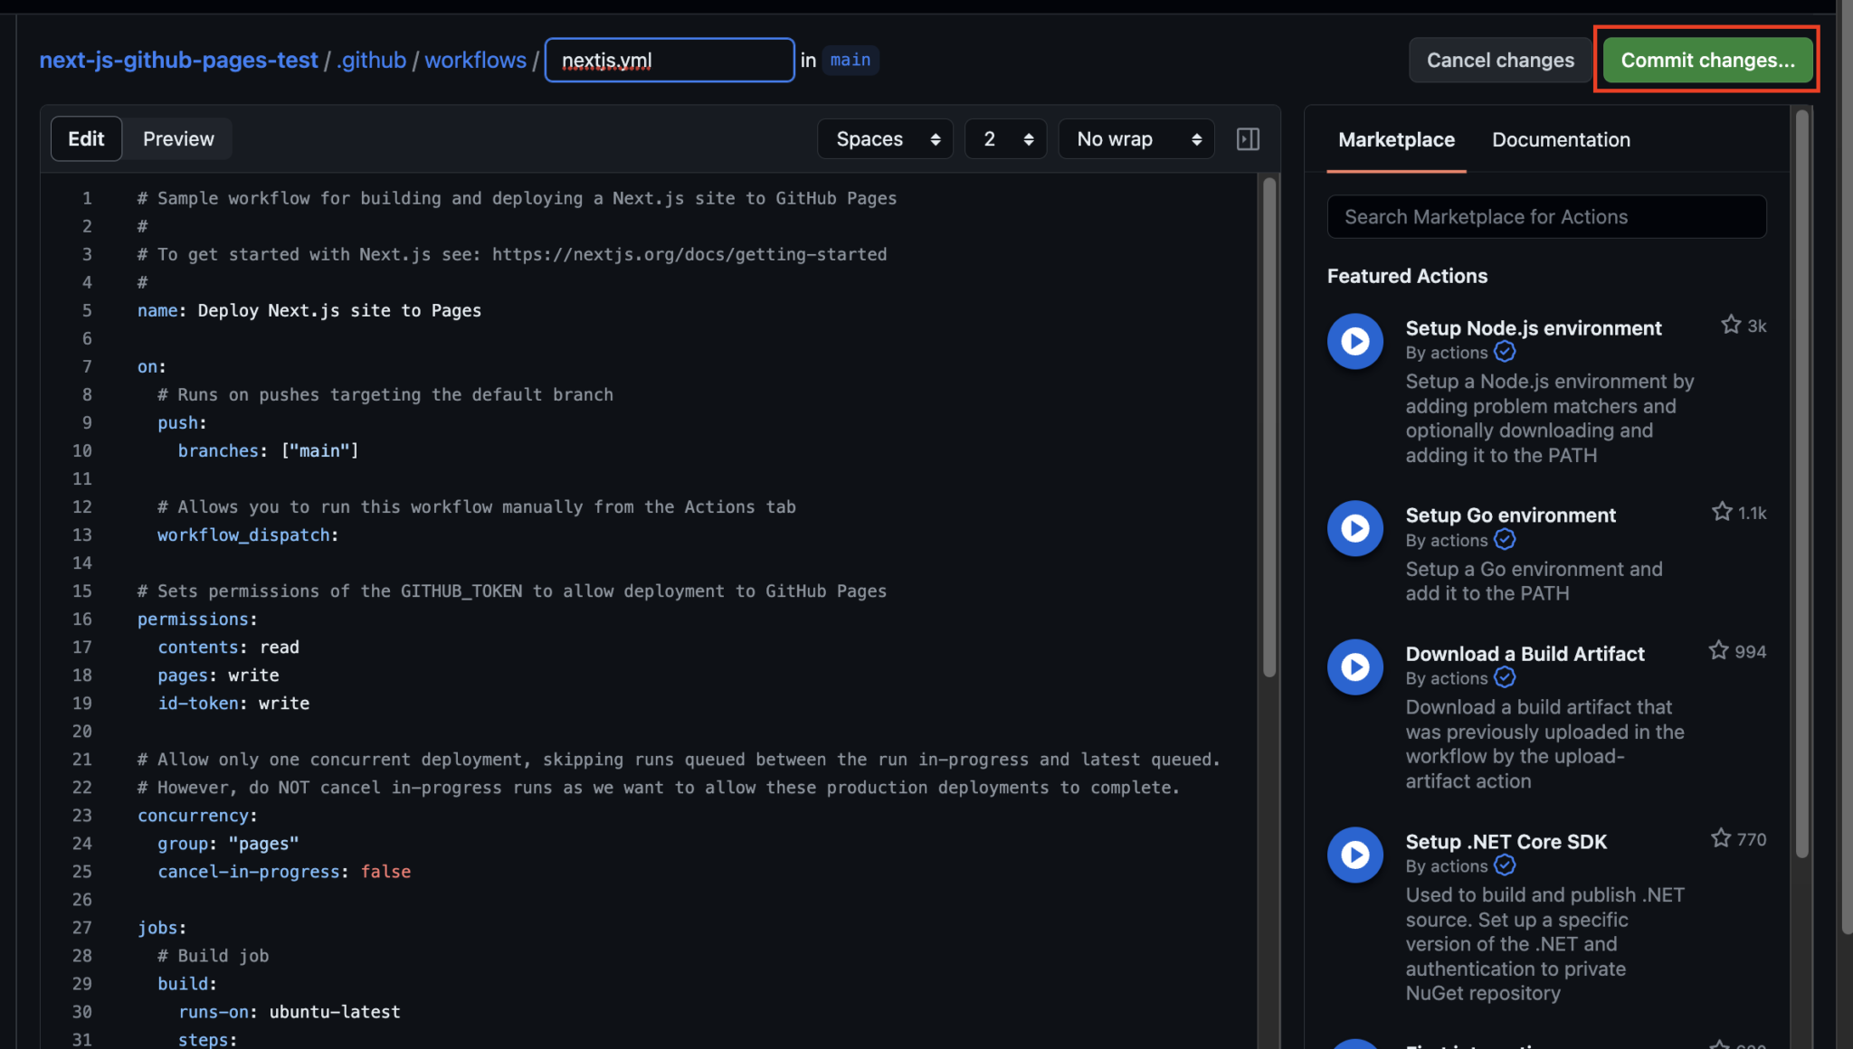Click the Setup Go environment action icon
The width and height of the screenshot is (1853, 1049).
tap(1354, 528)
